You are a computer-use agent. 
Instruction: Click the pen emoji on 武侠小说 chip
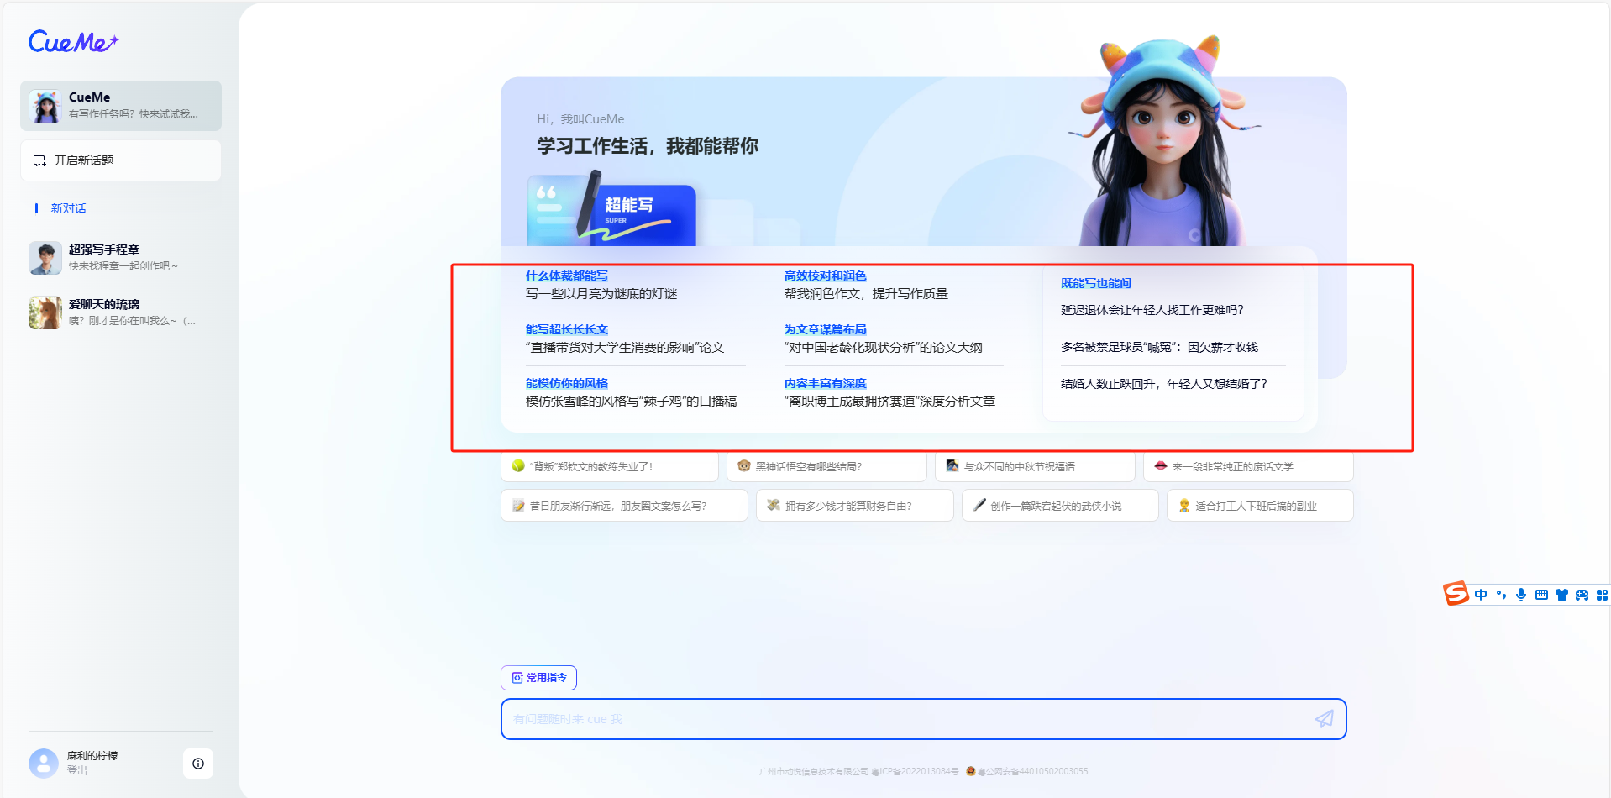[979, 505]
